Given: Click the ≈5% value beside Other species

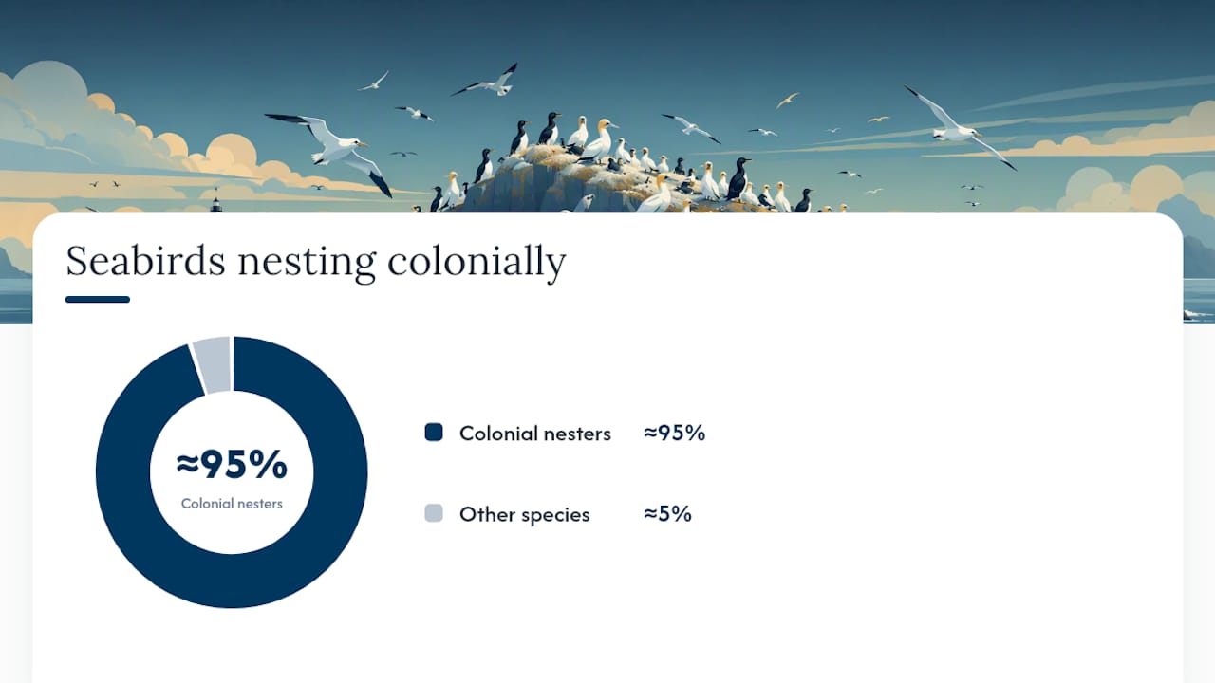Looking at the screenshot, I should click(668, 513).
